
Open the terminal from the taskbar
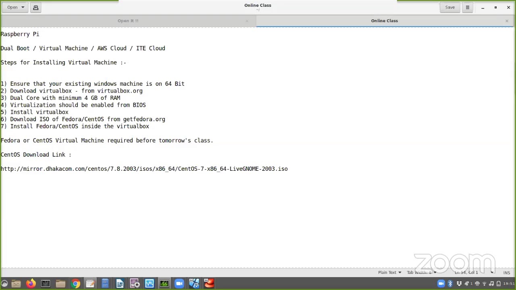[x=46, y=284]
